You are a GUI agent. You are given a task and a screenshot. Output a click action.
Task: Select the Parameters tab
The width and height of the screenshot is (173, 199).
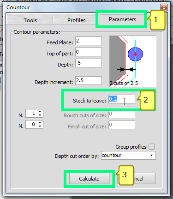(122, 19)
